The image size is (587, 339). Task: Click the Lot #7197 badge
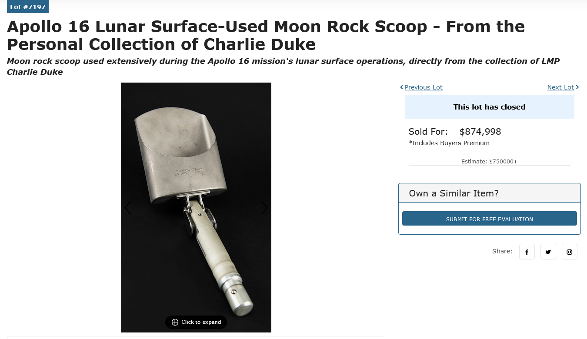coord(27,7)
